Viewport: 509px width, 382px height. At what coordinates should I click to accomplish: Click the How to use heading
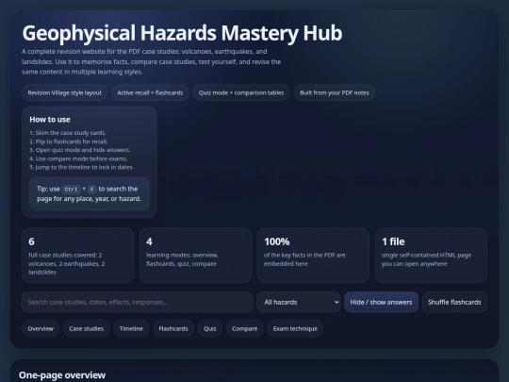click(x=50, y=120)
